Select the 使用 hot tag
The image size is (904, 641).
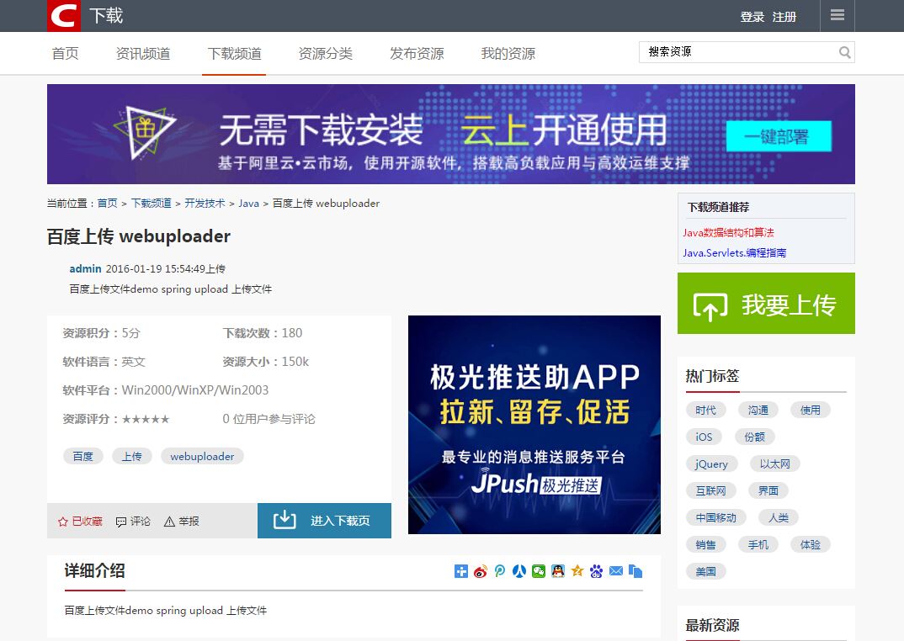point(810,410)
